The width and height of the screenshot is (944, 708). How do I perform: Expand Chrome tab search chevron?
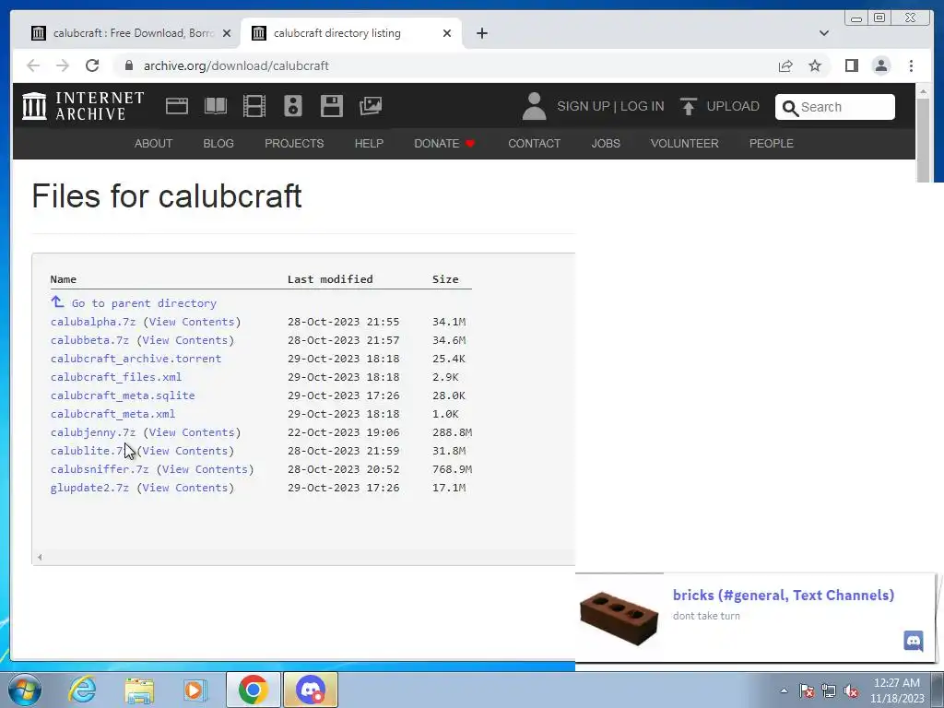tap(824, 33)
